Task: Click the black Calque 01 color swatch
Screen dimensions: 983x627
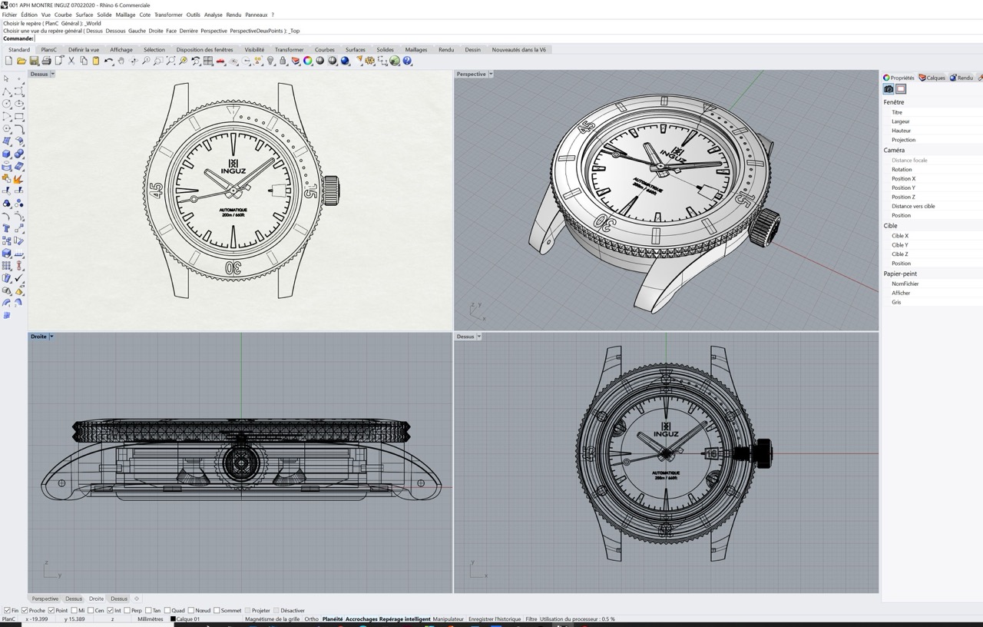Action: point(173,619)
